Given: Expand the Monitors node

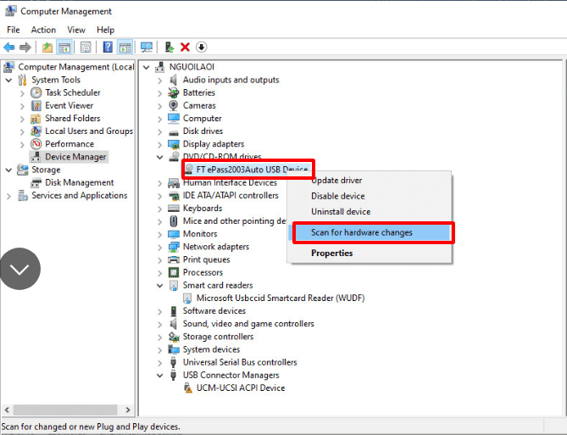Looking at the screenshot, I should 160,234.
